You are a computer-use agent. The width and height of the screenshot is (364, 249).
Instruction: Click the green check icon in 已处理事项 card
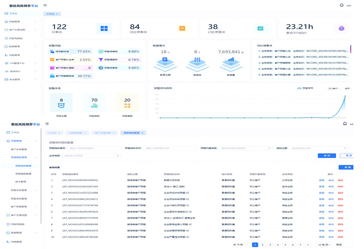coord(260,28)
